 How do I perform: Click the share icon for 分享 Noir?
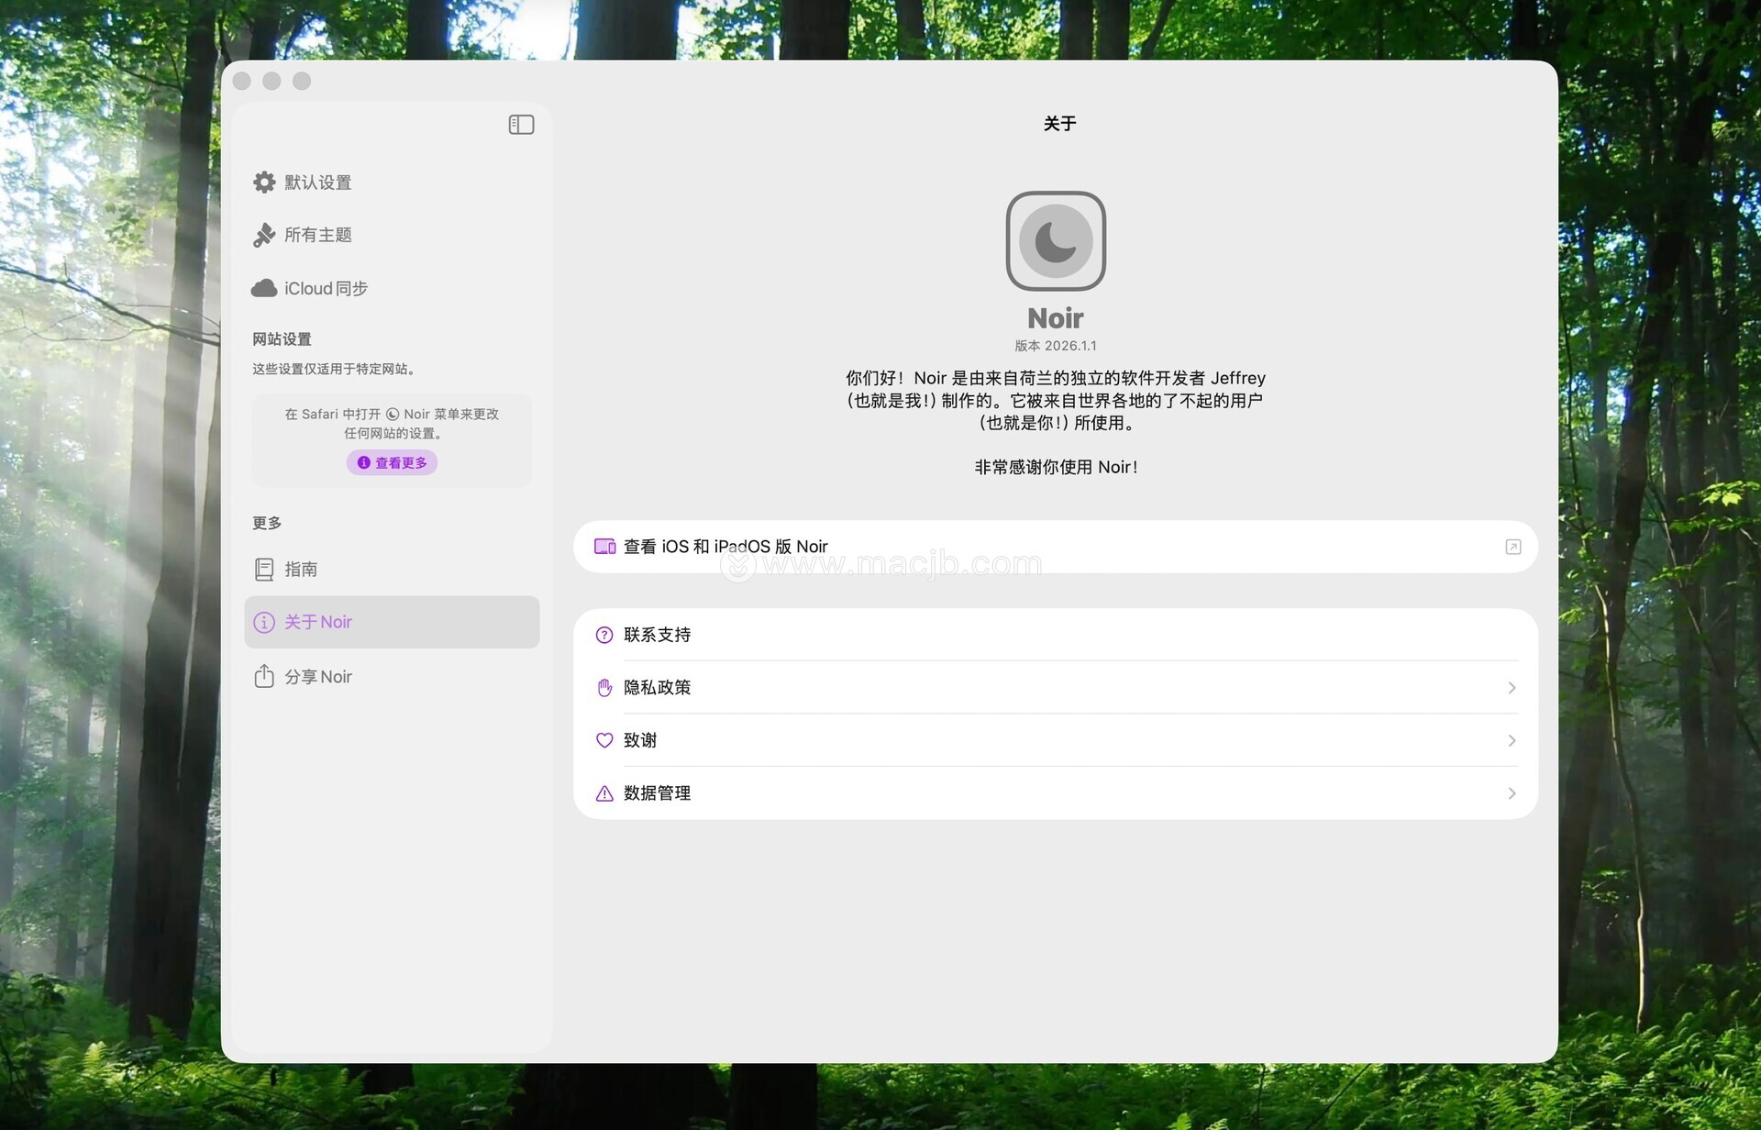[x=264, y=677]
